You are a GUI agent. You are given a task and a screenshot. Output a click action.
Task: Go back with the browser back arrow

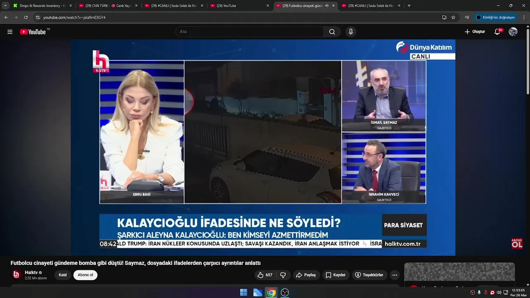click(x=6, y=17)
